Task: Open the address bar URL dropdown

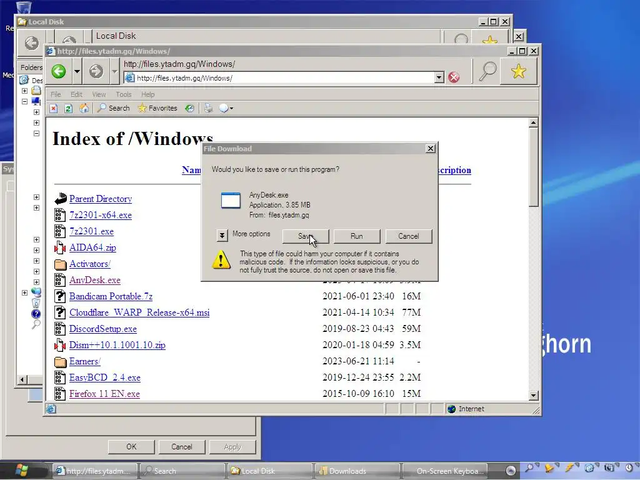Action: (439, 77)
